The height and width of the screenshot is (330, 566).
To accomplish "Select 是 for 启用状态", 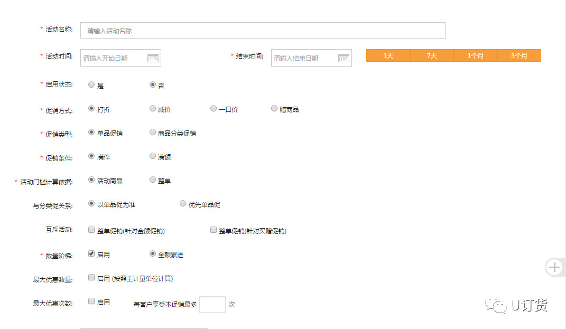I will pyautogui.click(x=91, y=84).
